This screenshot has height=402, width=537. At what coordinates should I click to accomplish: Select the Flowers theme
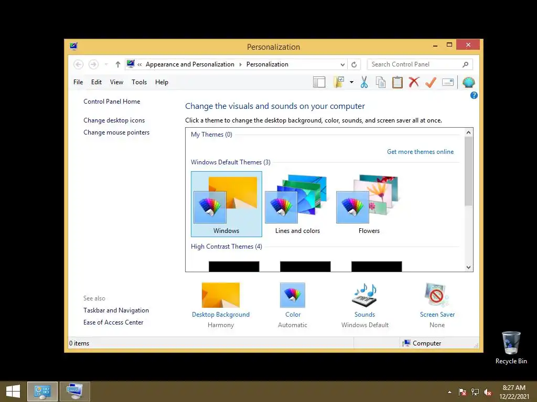pos(369,204)
